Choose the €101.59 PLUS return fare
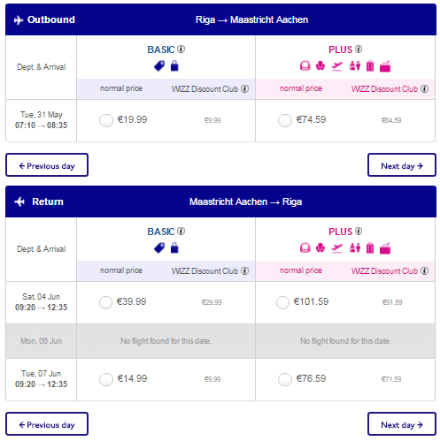The image size is (440, 441). (282, 302)
